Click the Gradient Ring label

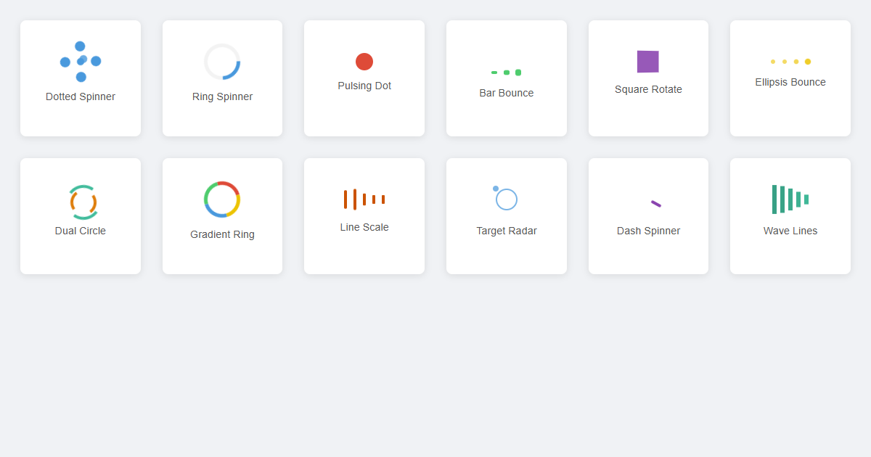pos(222,234)
